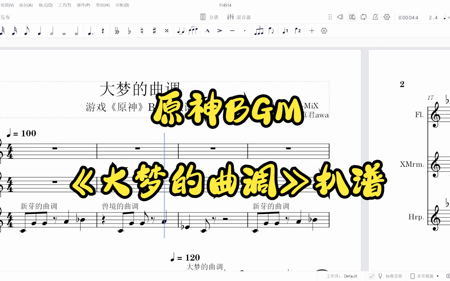Select the XMrm. instrument label
Image resolution: width=450 pixels, height=281 pixels.
tap(412, 164)
